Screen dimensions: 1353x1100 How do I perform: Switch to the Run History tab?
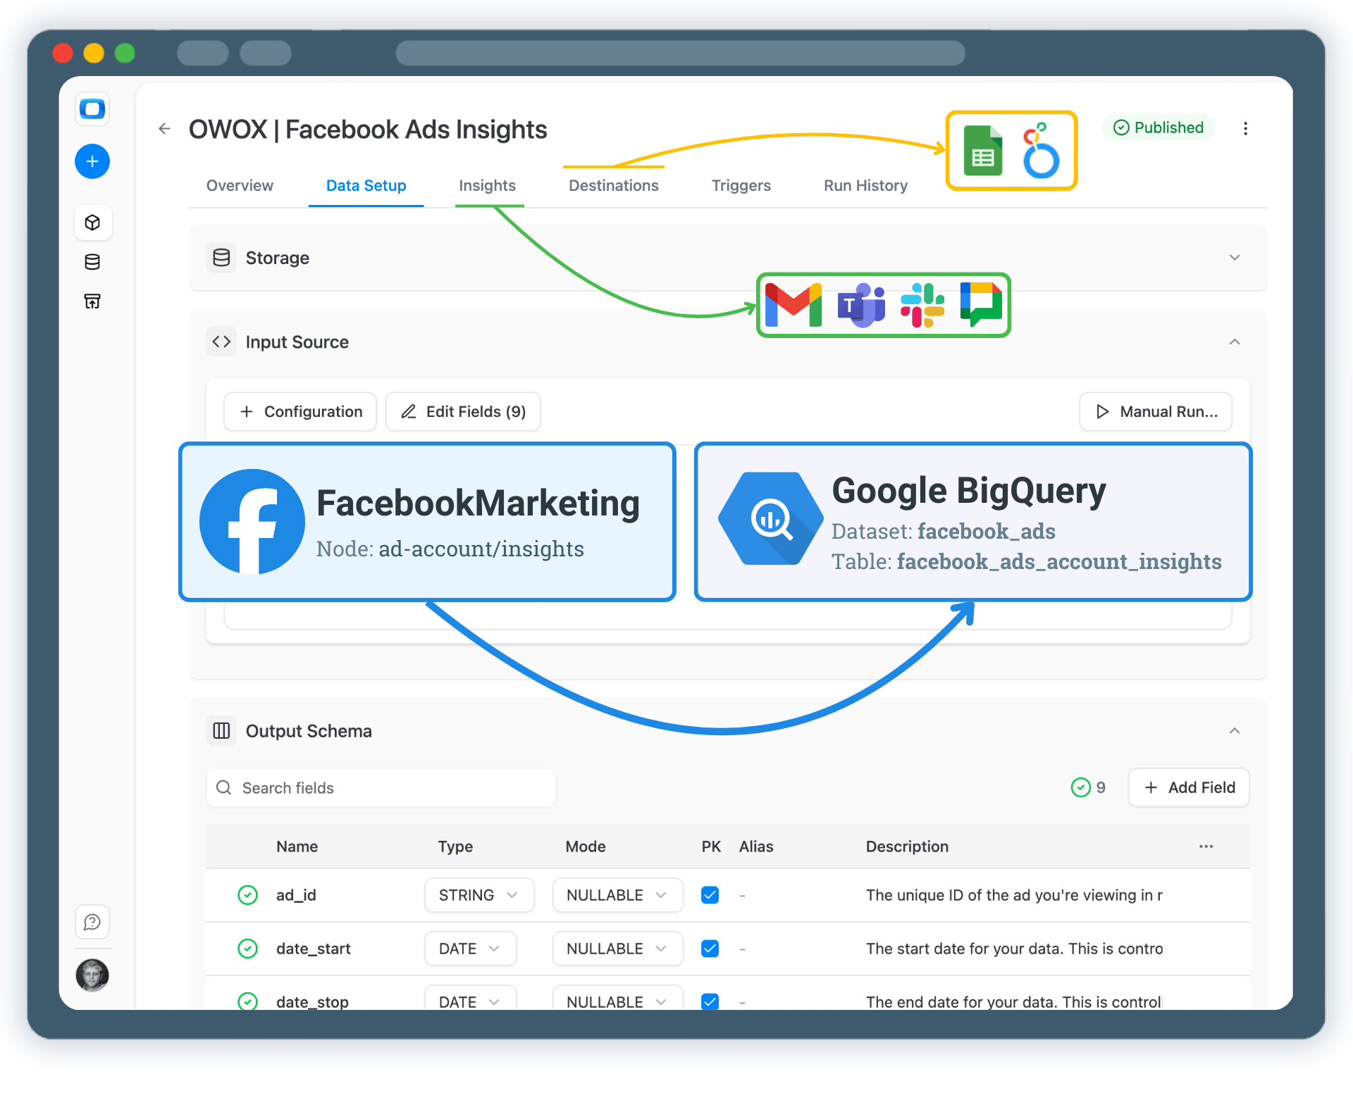865,185
